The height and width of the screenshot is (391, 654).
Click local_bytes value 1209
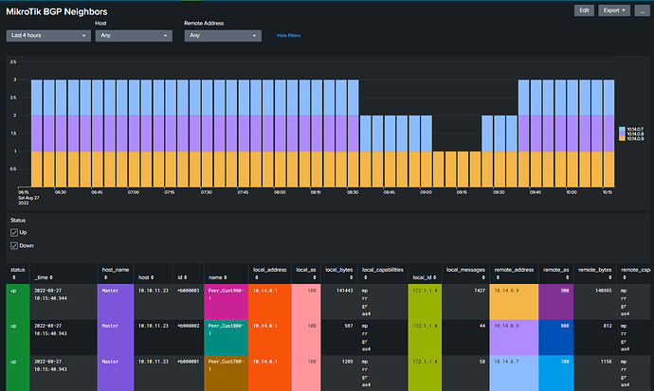348,362
